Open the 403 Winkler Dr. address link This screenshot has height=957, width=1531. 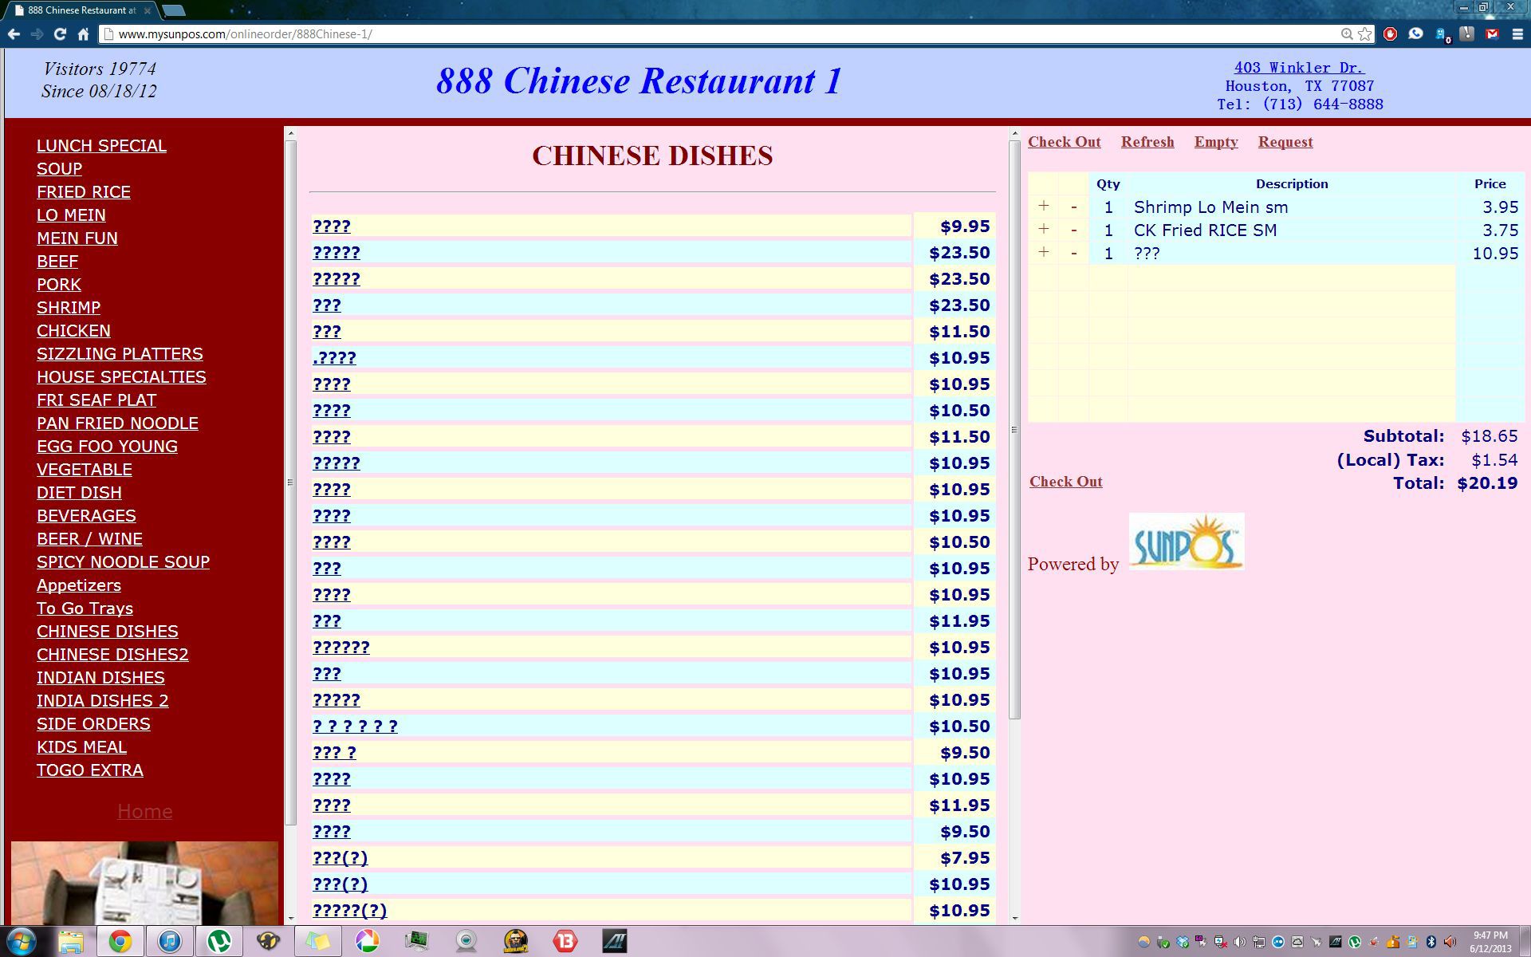click(1299, 68)
